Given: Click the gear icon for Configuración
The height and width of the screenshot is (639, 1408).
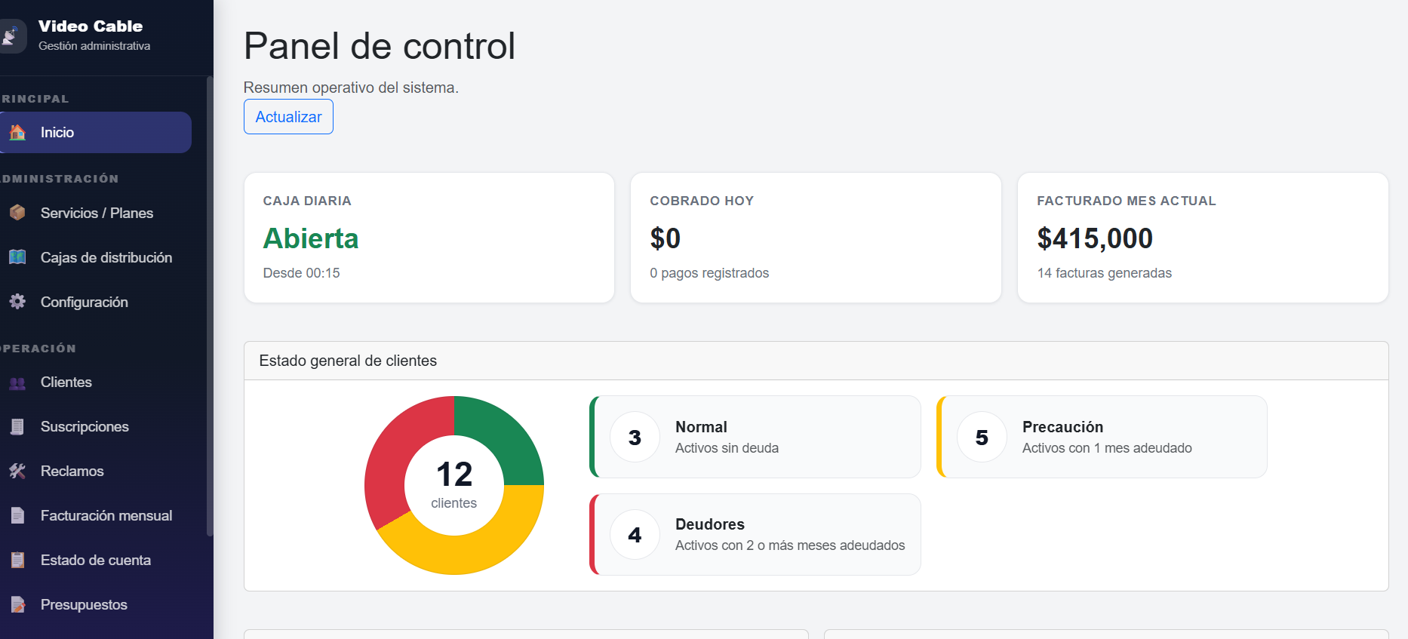Looking at the screenshot, I should click(x=17, y=302).
